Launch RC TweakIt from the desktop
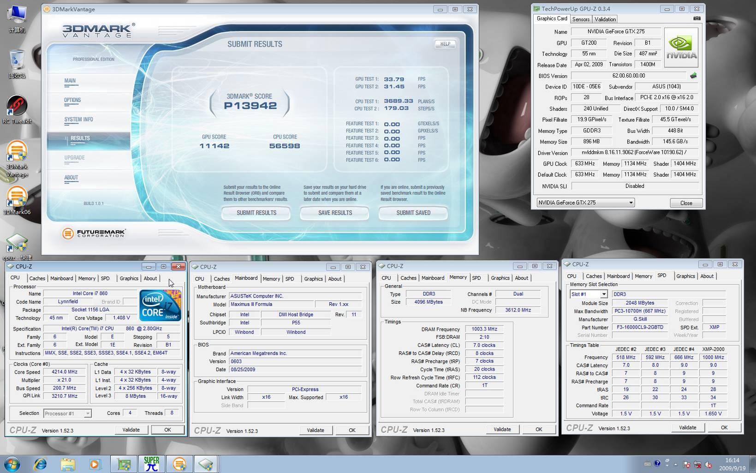The height and width of the screenshot is (473, 756). pyautogui.click(x=17, y=110)
